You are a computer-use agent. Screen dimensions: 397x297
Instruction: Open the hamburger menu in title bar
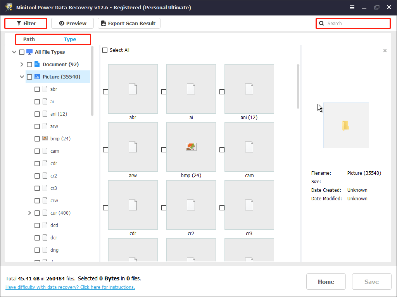tap(352, 7)
